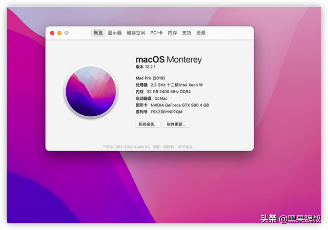This screenshot has width=328, height=230.
Task: Switch to the 概览 tab
Action: (x=98, y=33)
